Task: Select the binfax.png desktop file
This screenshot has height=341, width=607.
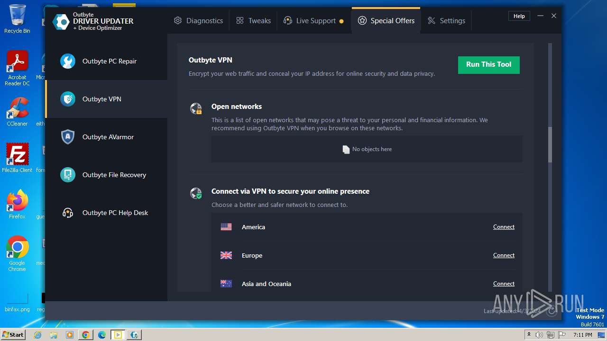Action: point(17,302)
